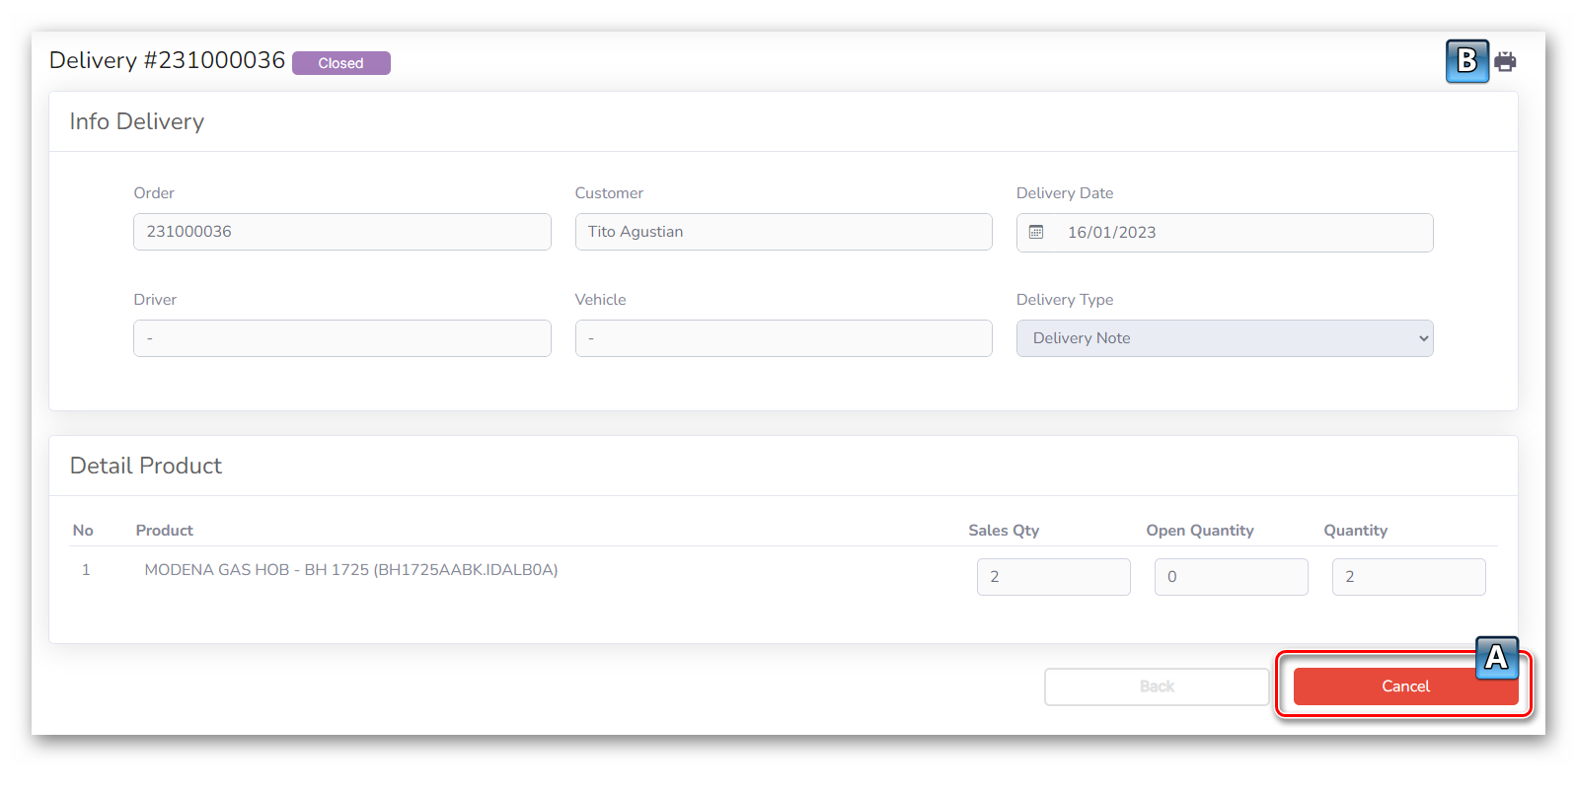Viewport: 1577px width, 794px height.
Task: Click the printer icon to print delivery
Action: click(x=1505, y=62)
